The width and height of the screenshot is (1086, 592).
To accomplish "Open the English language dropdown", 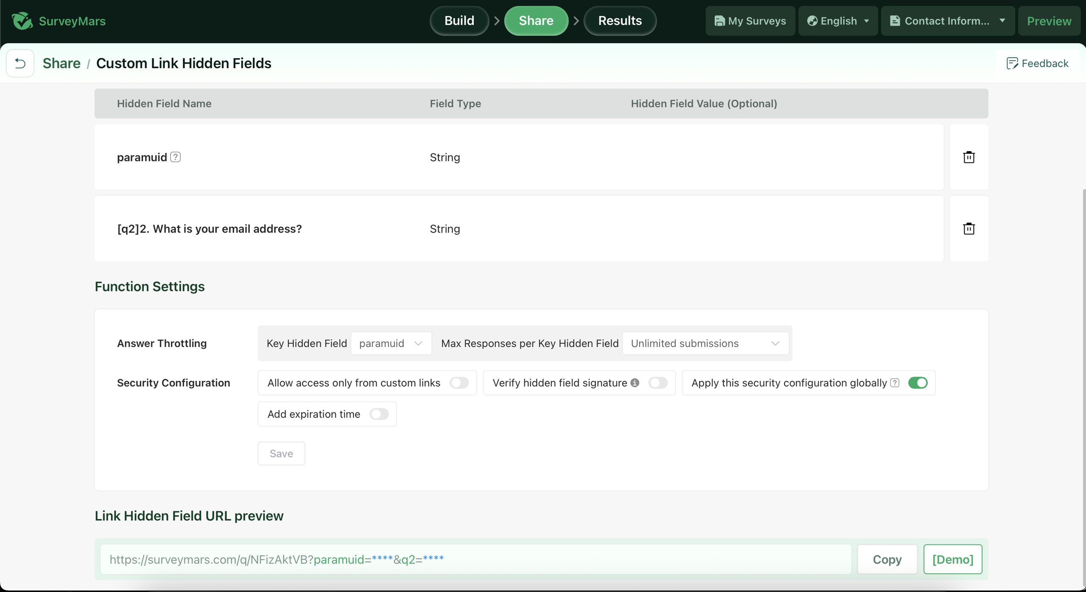I will [x=838, y=21].
